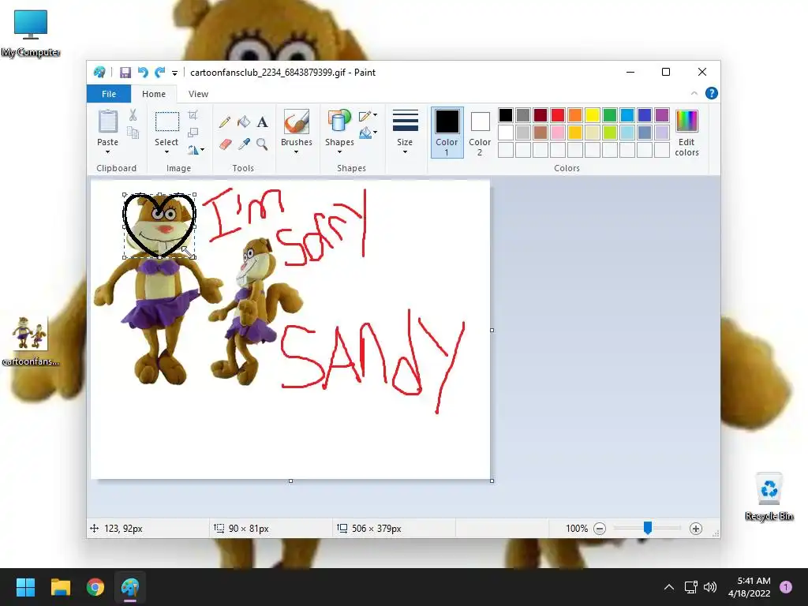Click the 100% zoom level text
The height and width of the screenshot is (606, 808).
[577, 529]
